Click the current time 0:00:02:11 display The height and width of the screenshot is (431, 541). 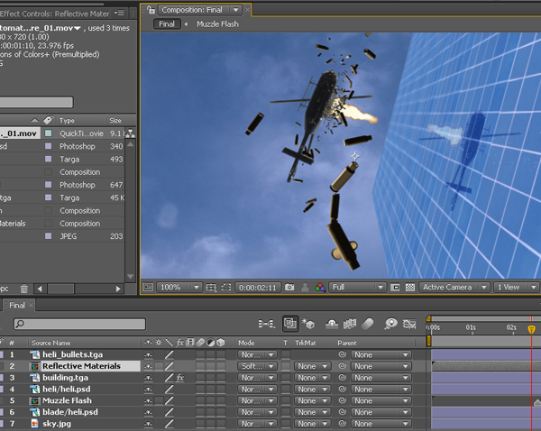(258, 288)
